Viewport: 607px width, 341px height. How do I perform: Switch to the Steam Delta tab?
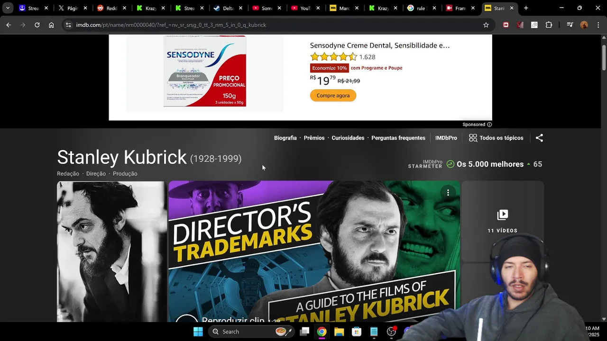coord(228,8)
